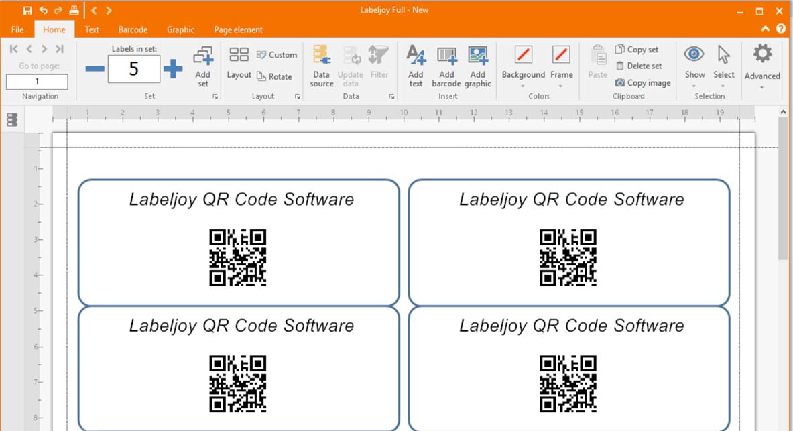Select the top-left label's QR code
The image size is (793, 431).
pyautogui.click(x=238, y=257)
